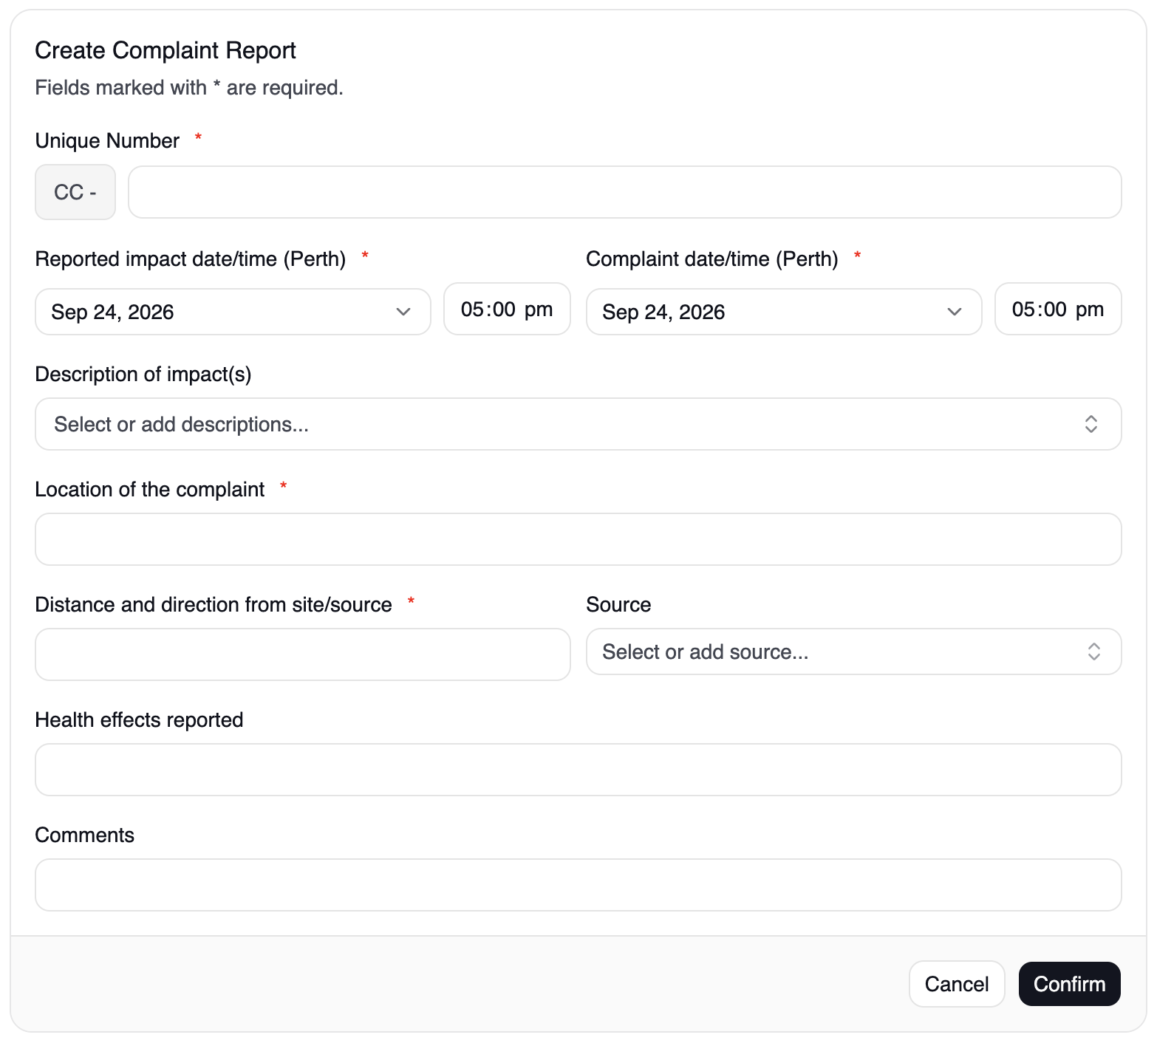Image resolution: width=1157 pixels, height=1043 pixels.
Task: Cancel the complaint report form
Action: (957, 984)
